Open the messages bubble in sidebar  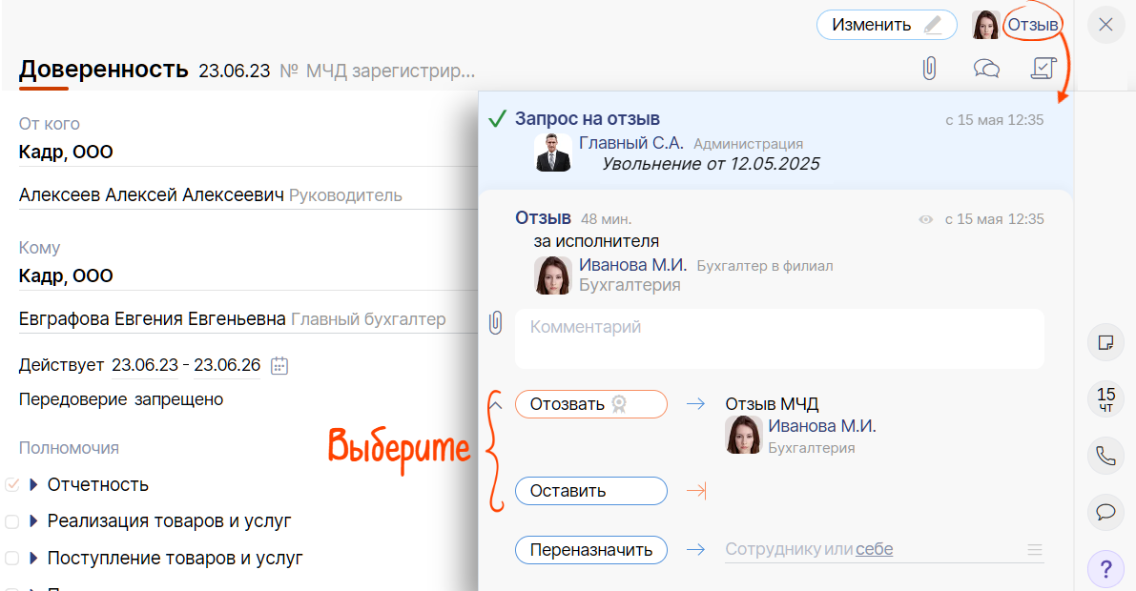point(1105,512)
